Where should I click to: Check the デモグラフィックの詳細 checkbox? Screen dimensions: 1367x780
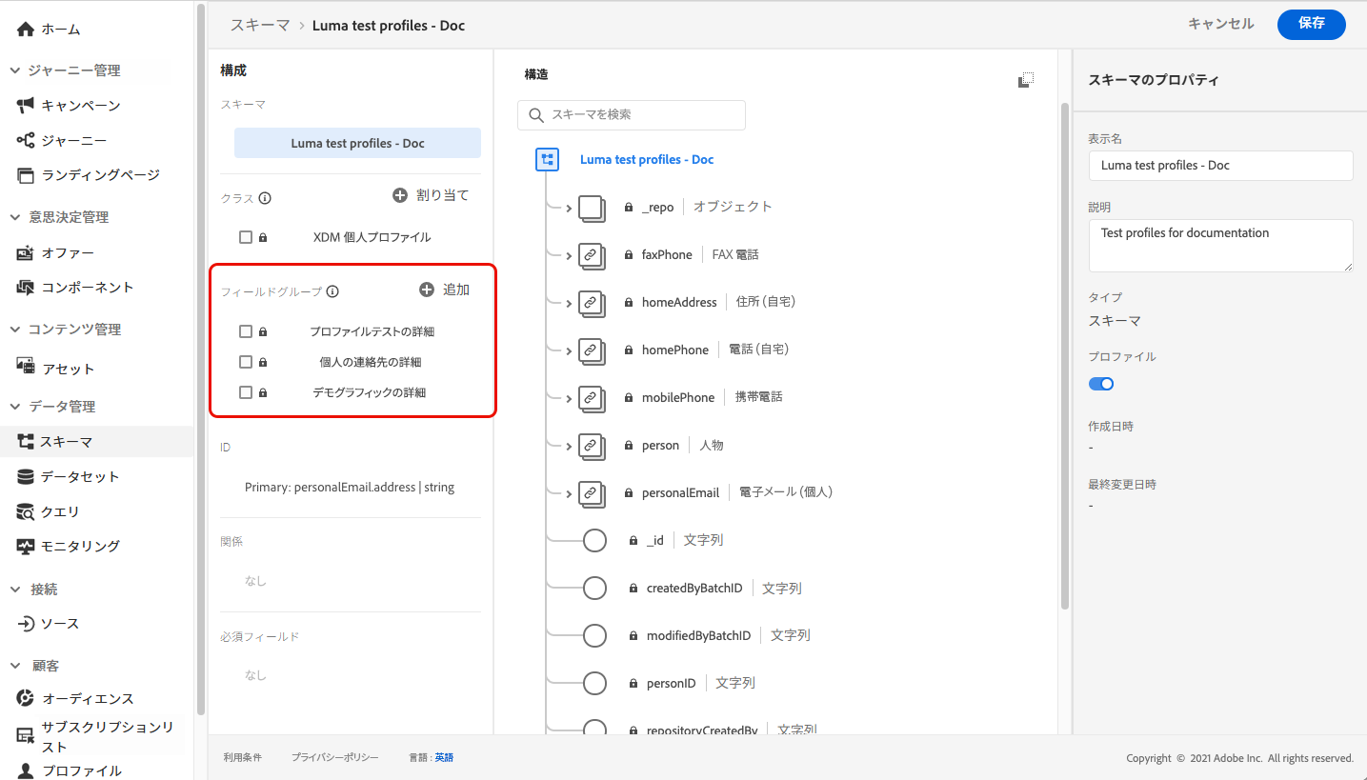246,392
